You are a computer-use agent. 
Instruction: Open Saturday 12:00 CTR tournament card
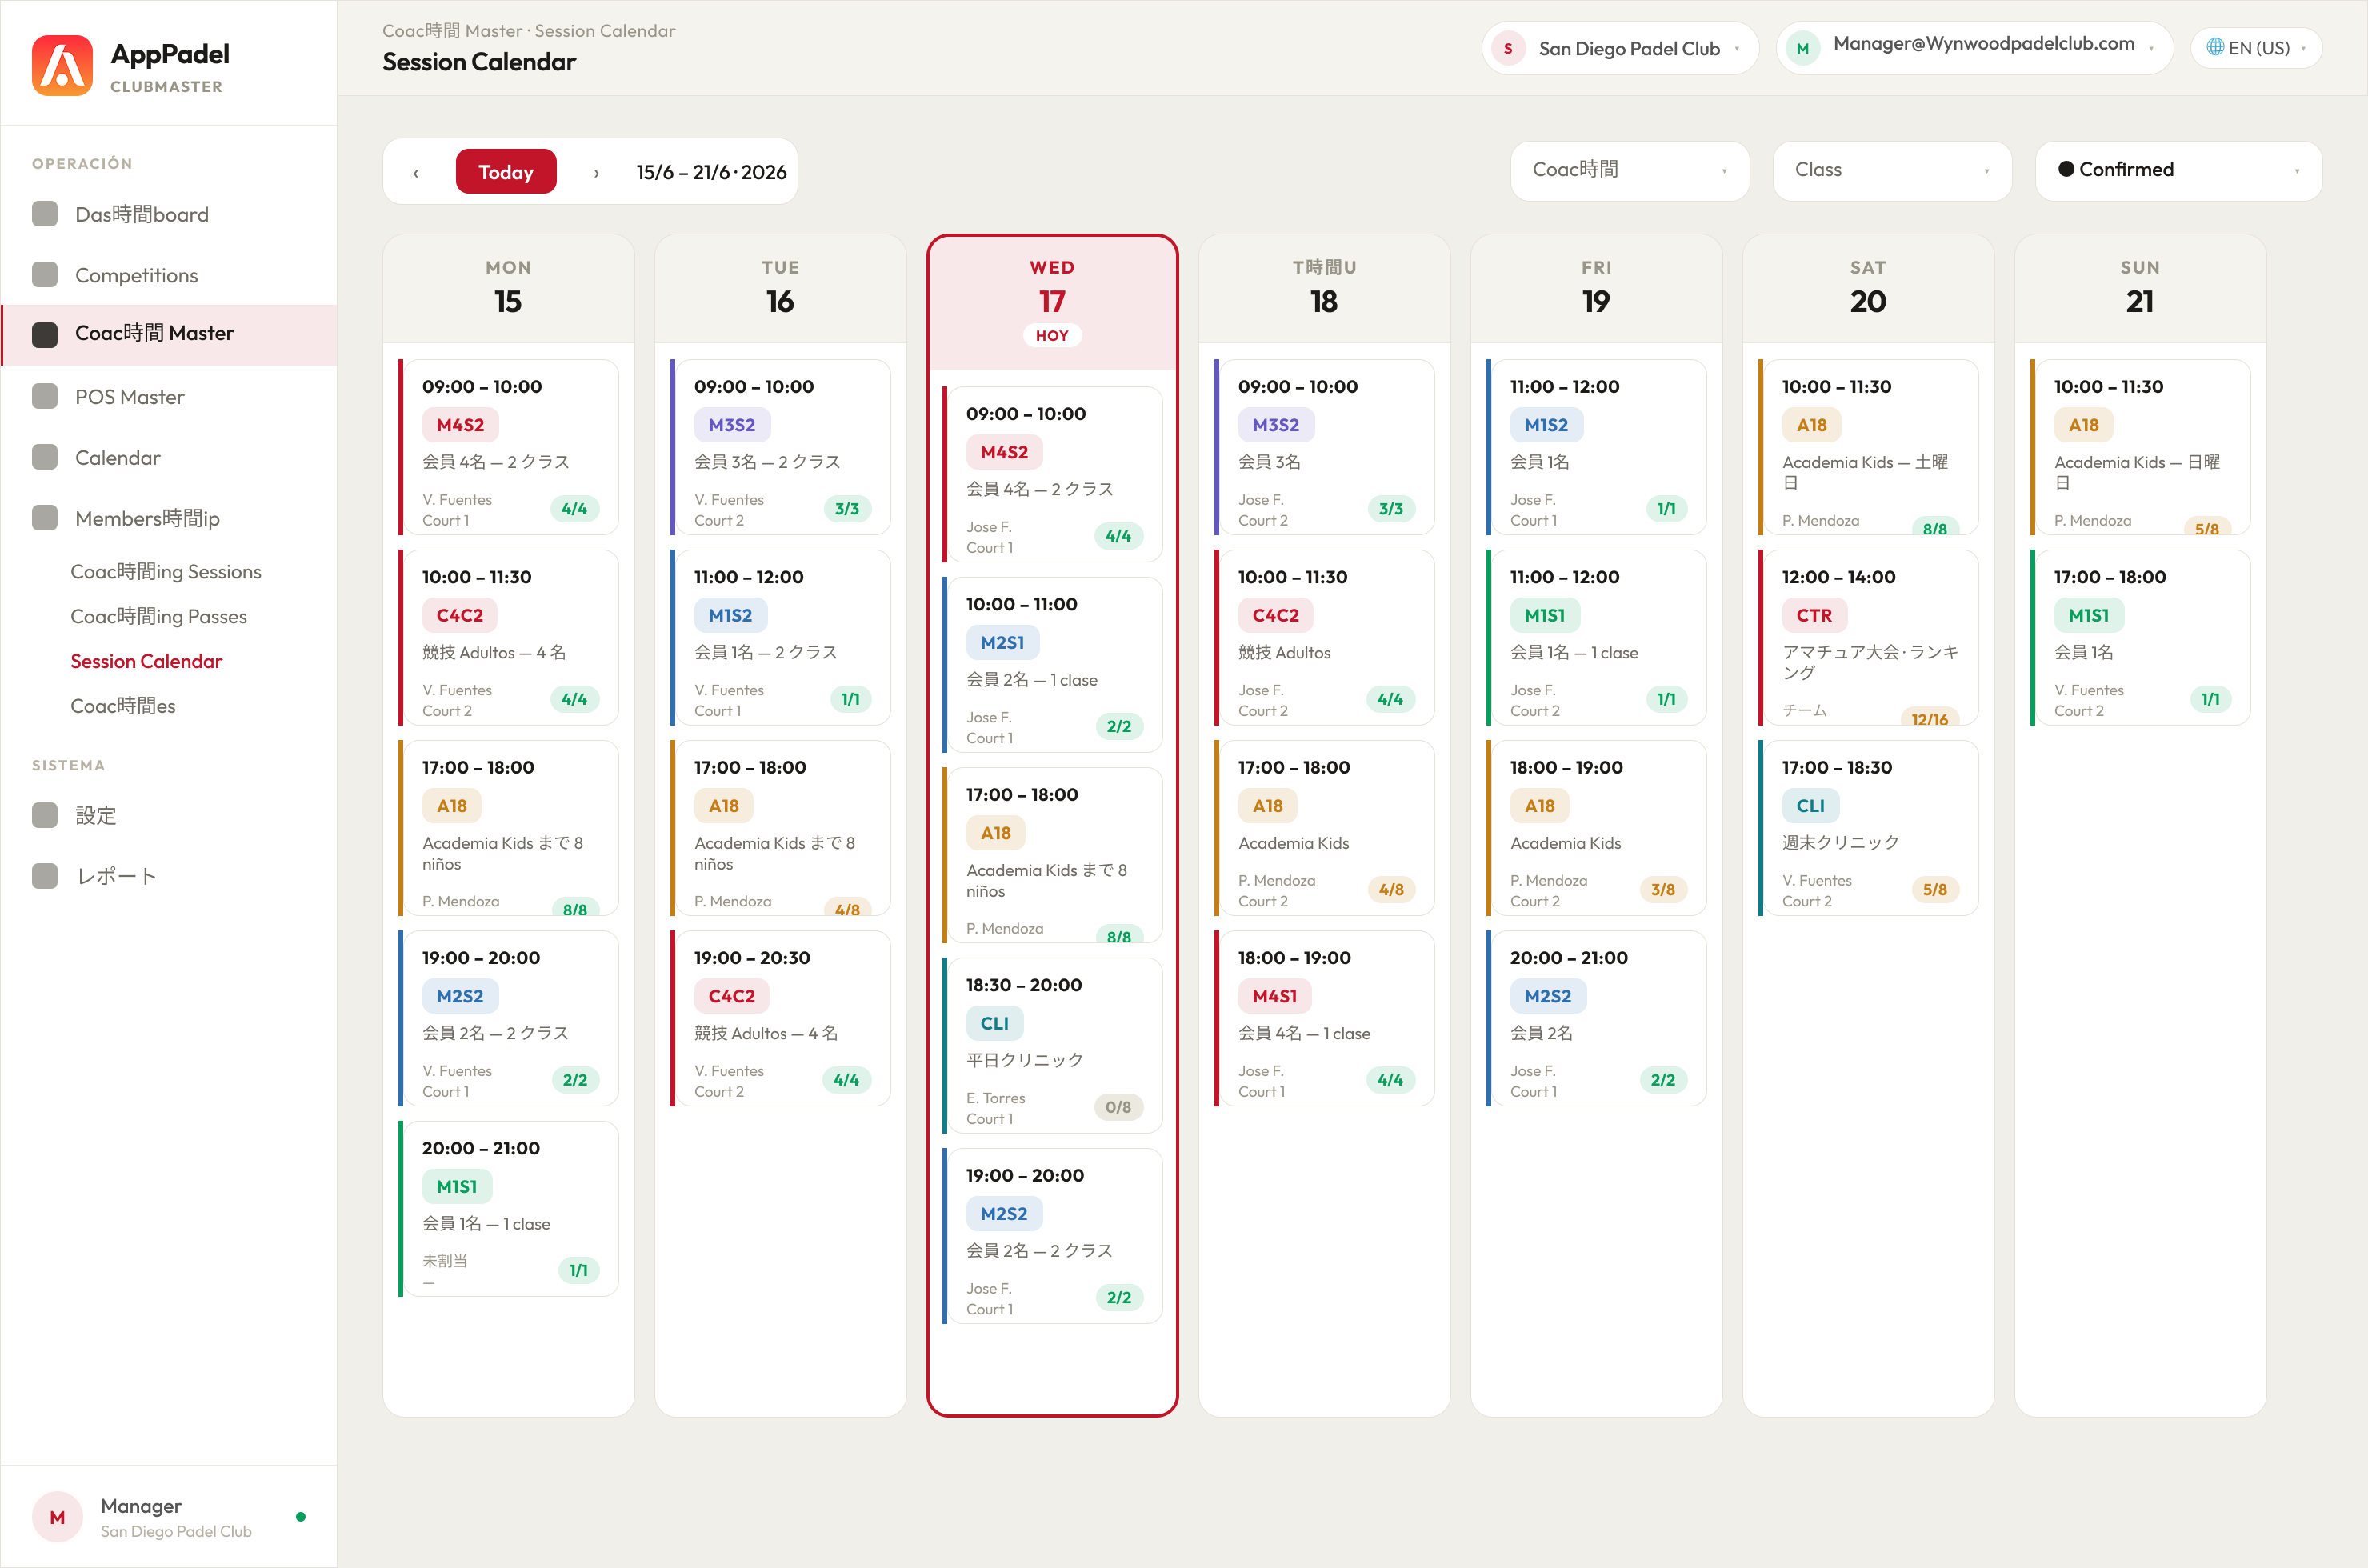coord(1869,637)
